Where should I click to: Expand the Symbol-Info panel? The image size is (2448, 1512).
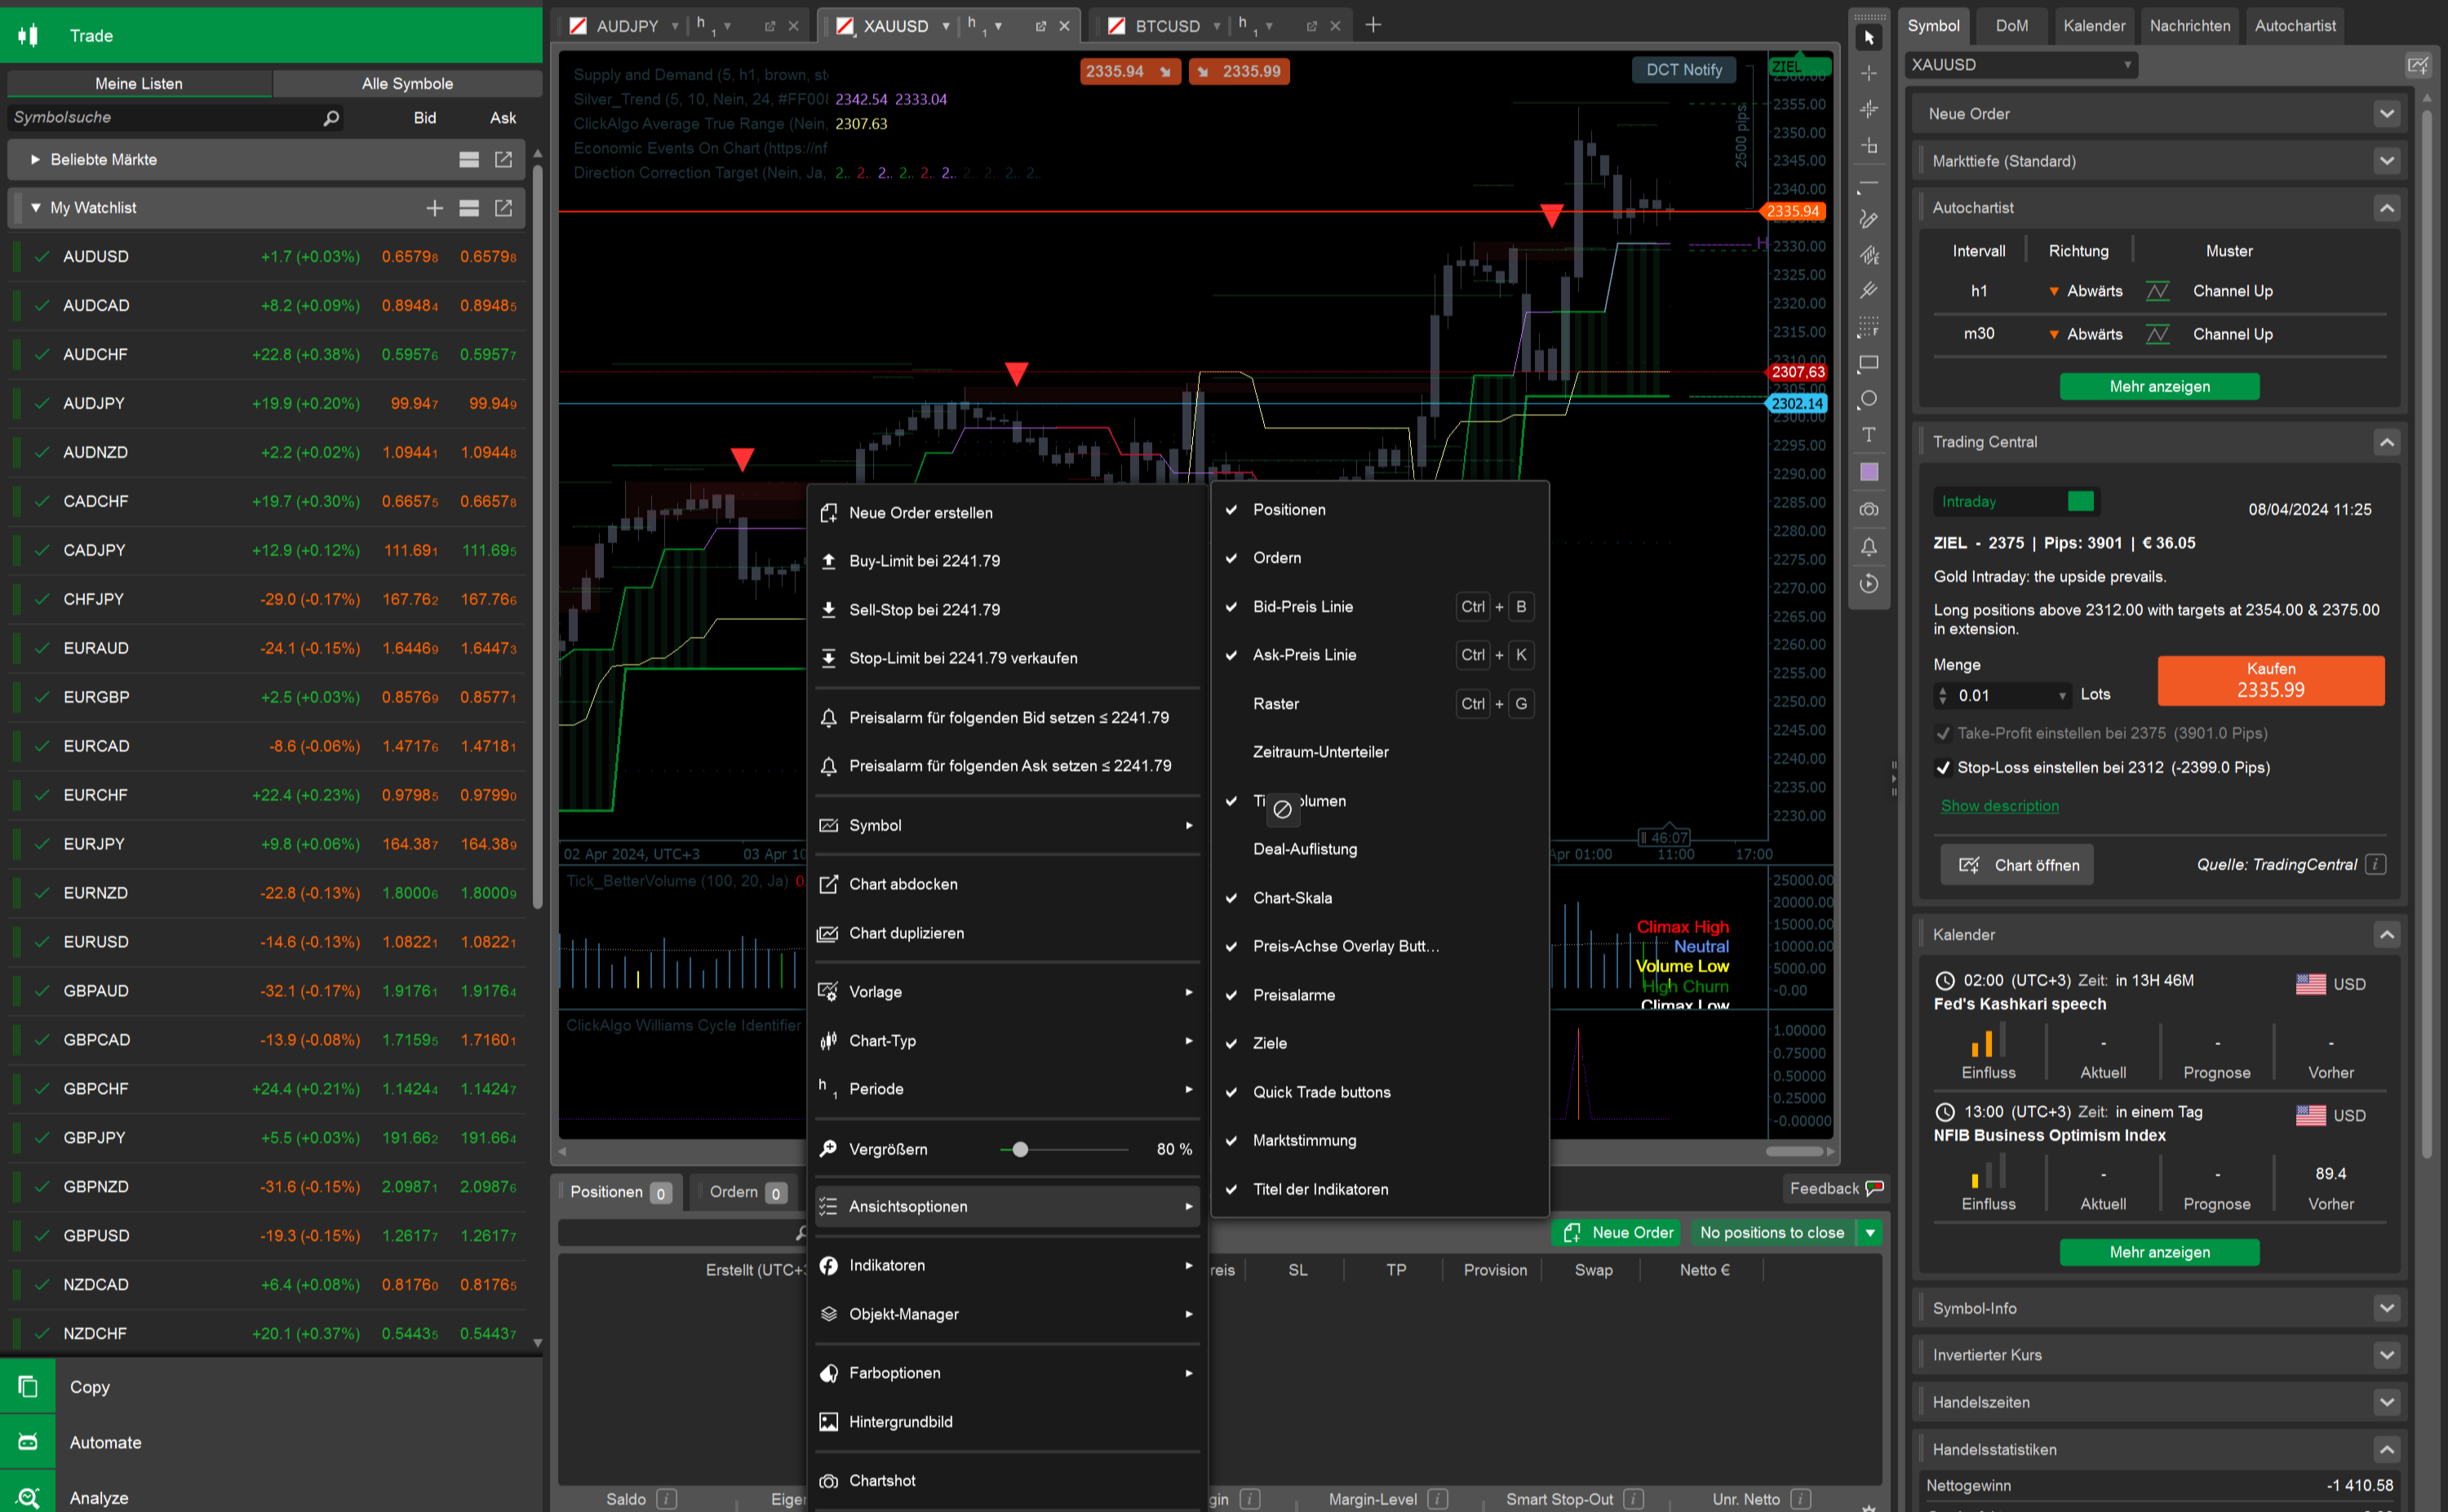[2387, 1308]
